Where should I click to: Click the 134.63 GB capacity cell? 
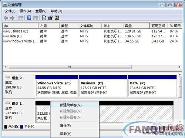133,36
